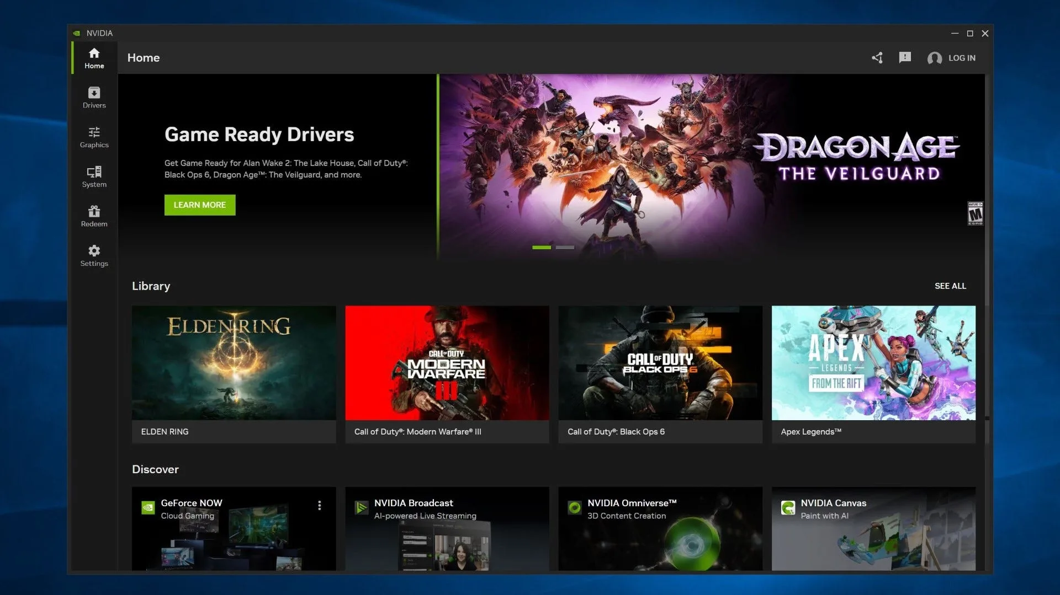Open the Drivers section in sidebar
1060x595 pixels.
pyautogui.click(x=94, y=98)
